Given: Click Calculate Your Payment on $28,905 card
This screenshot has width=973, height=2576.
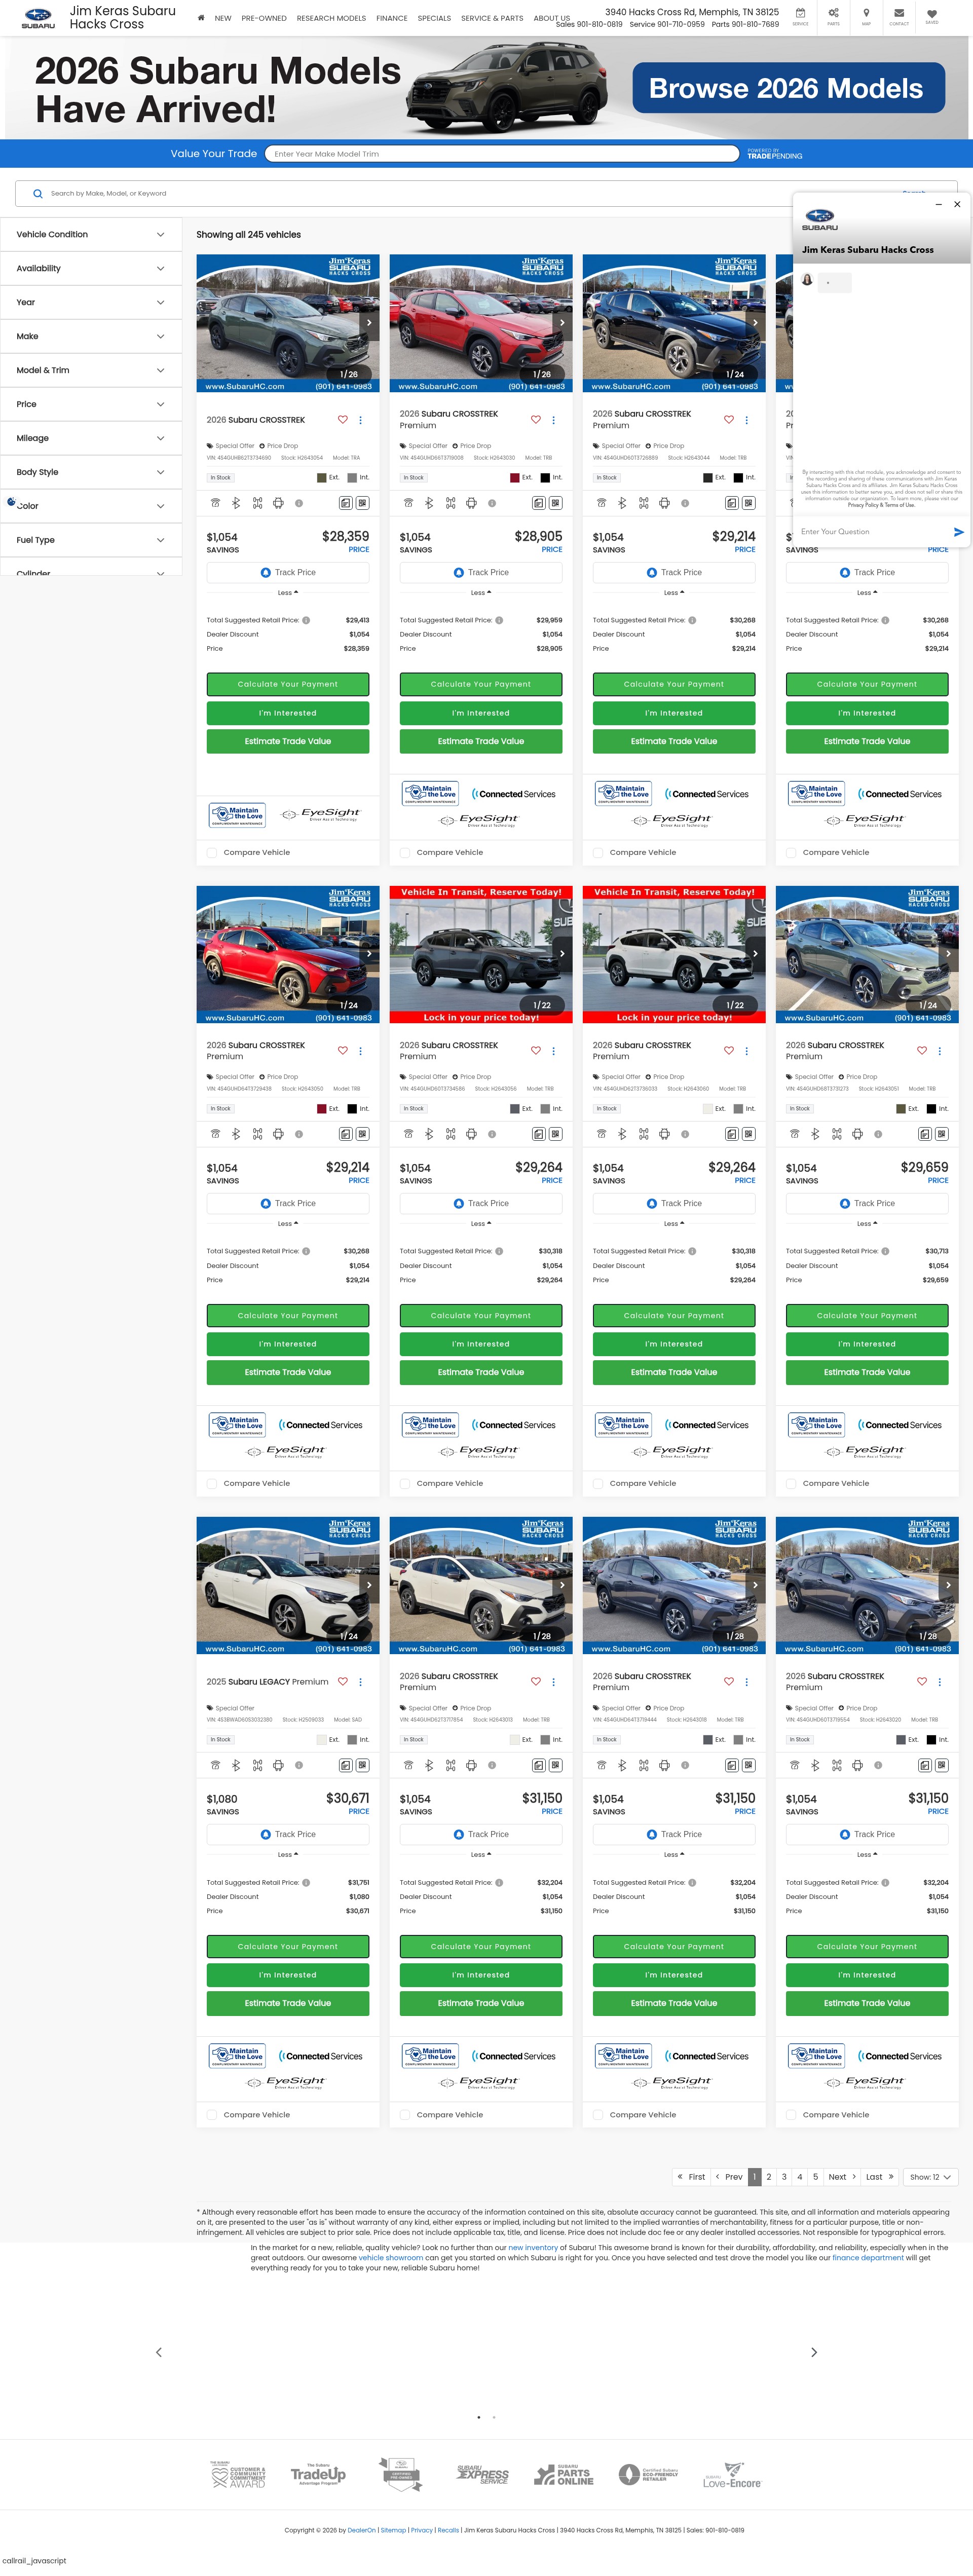Looking at the screenshot, I should tap(481, 684).
